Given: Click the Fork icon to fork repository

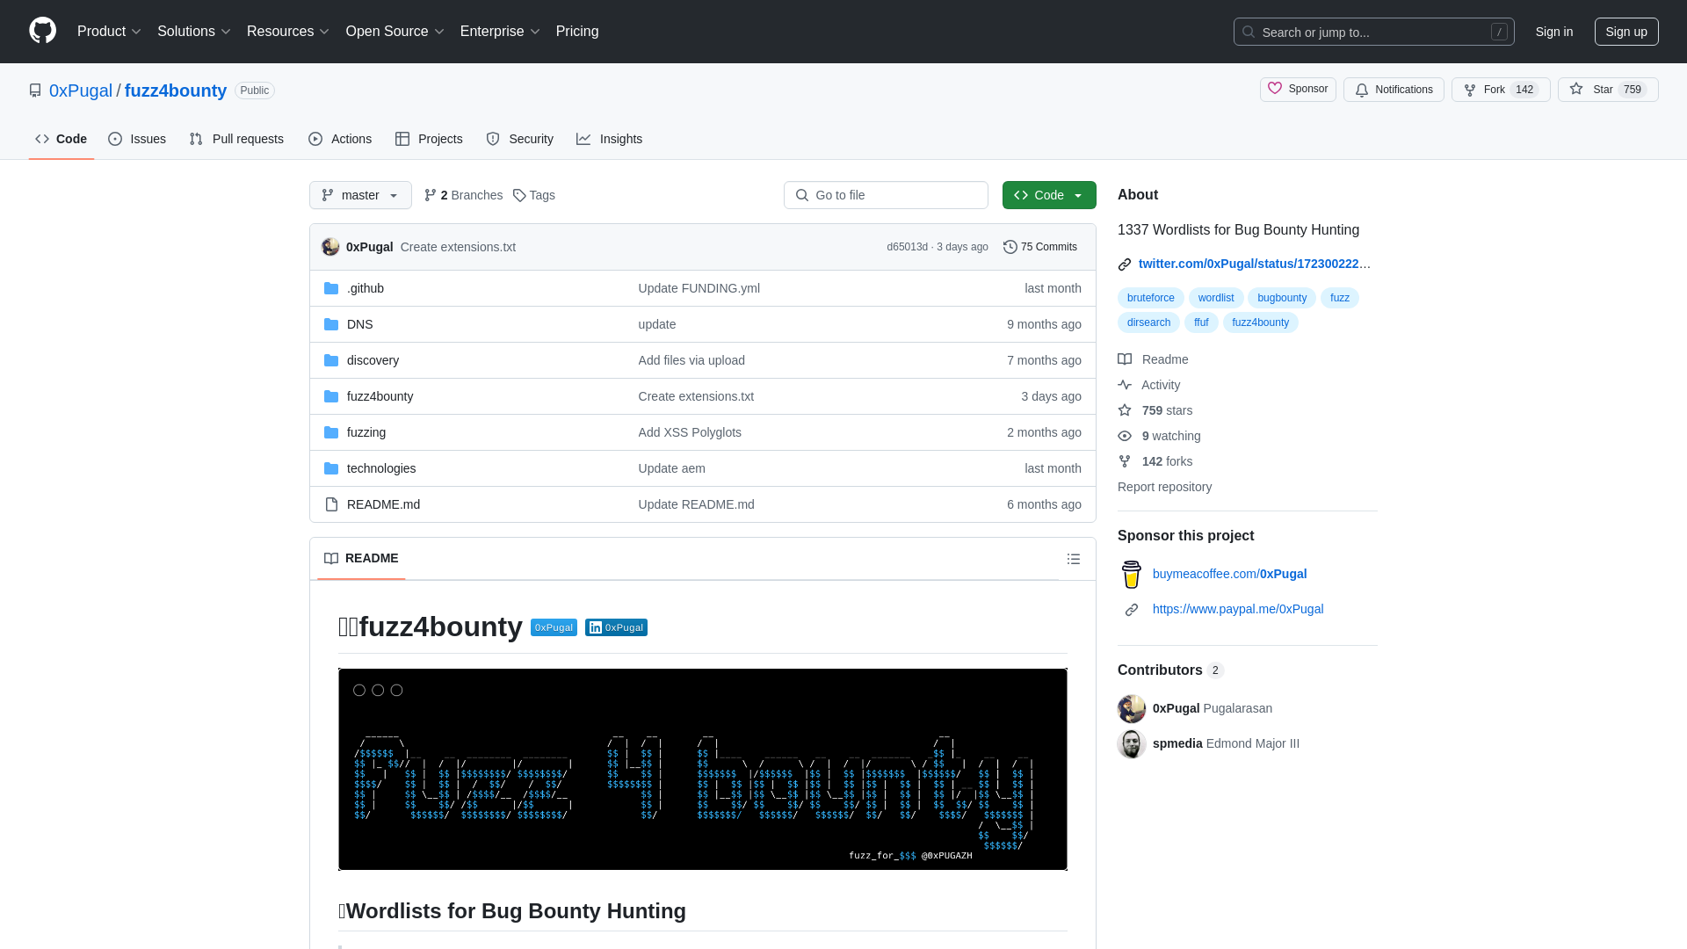Looking at the screenshot, I should pyautogui.click(x=1470, y=90).
